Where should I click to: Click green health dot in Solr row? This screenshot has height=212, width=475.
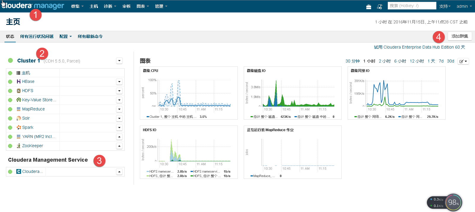tap(10, 118)
